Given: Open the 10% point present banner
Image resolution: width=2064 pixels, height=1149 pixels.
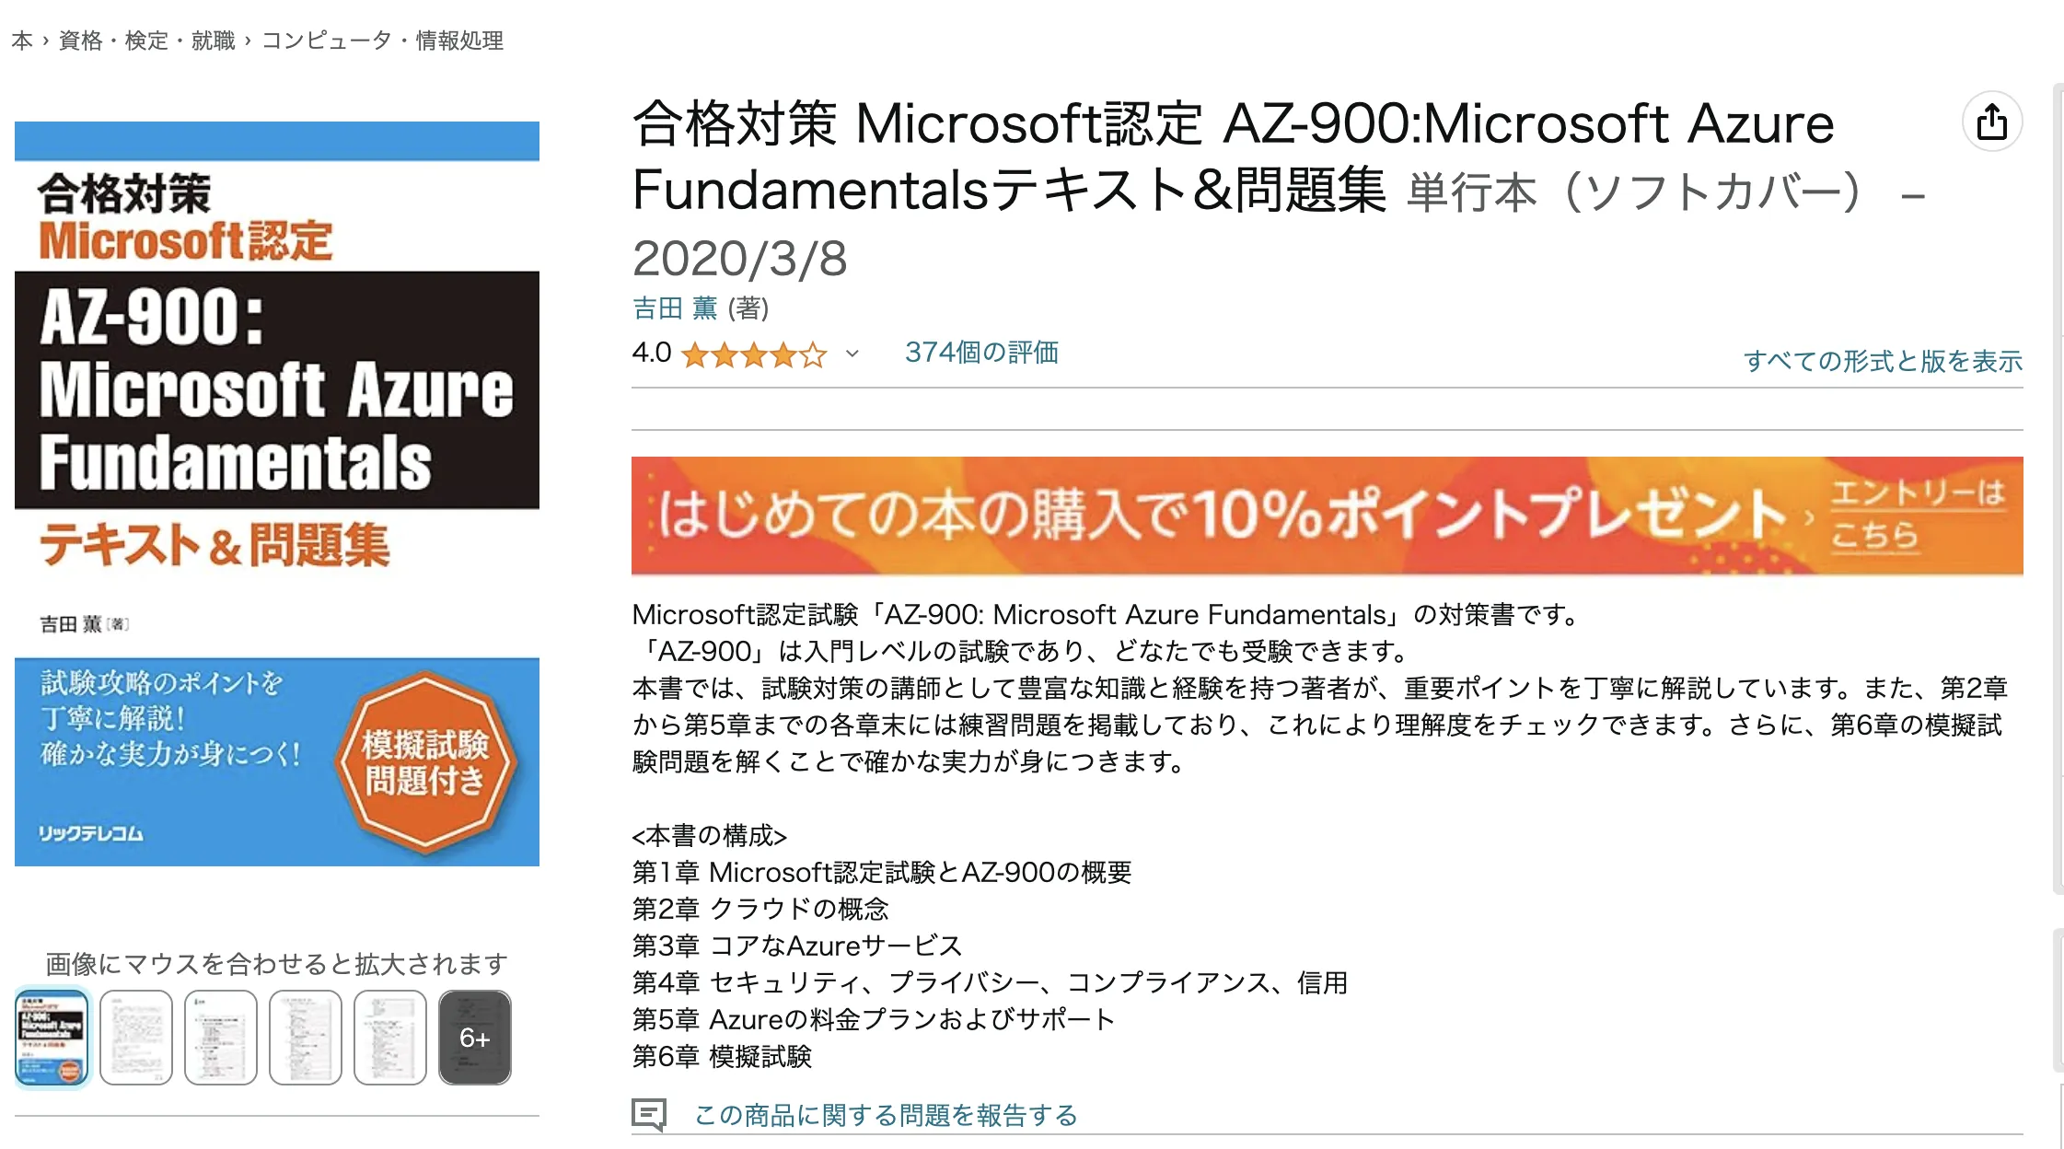Looking at the screenshot, I should (1327, 516).
